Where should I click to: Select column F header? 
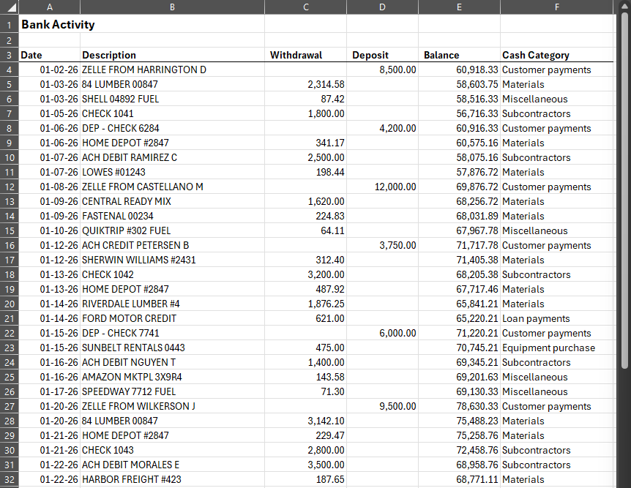pos(556,7)
